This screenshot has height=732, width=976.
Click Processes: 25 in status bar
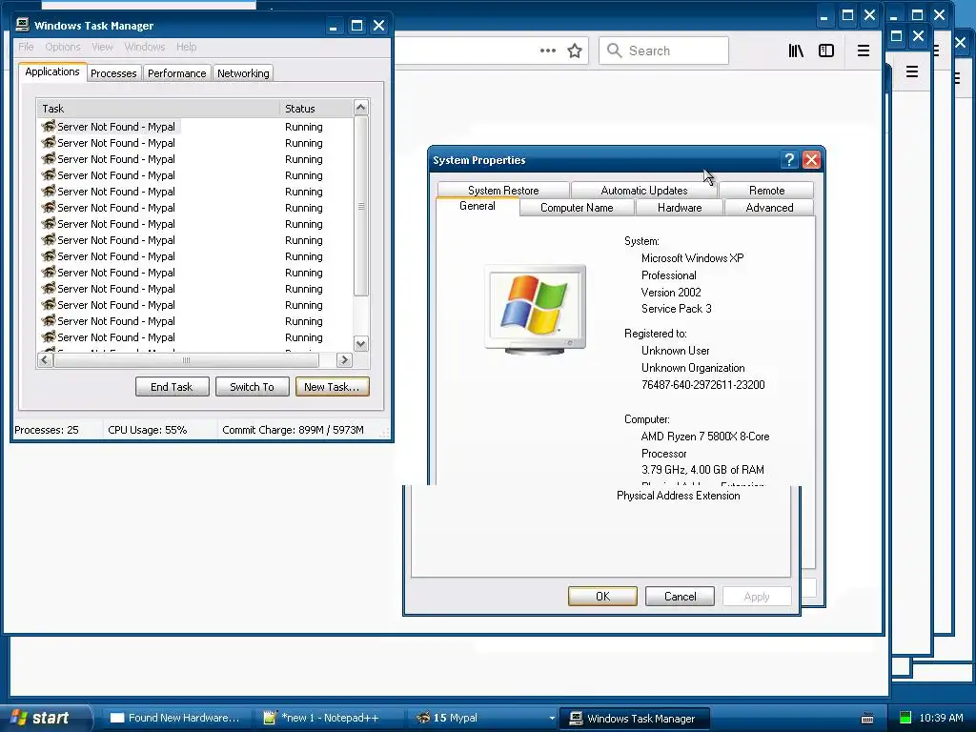point(47,430)
